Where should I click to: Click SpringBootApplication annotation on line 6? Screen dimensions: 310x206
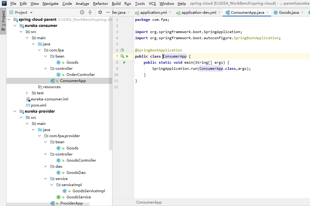pos(159,50)
